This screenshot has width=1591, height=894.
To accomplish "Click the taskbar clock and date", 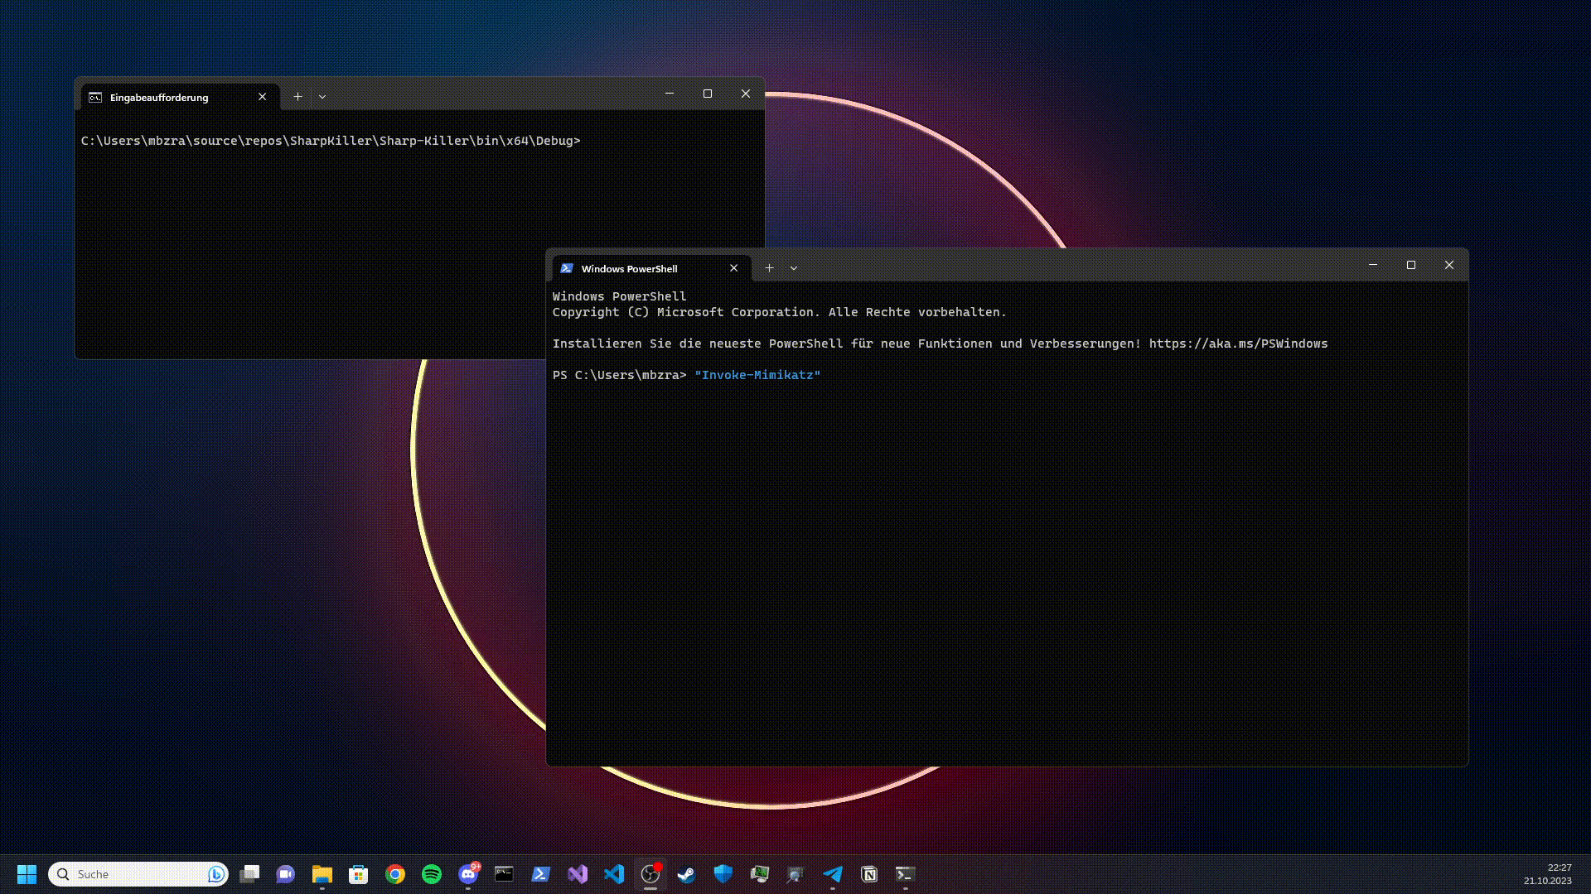I will 1546,874.
